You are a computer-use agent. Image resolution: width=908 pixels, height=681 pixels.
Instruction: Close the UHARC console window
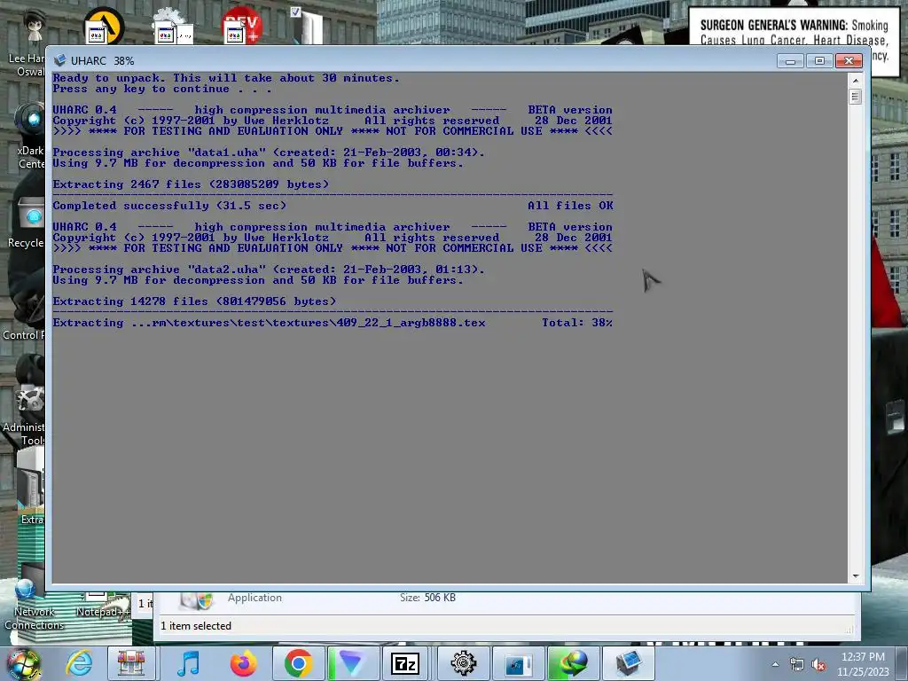coord(849,60)
